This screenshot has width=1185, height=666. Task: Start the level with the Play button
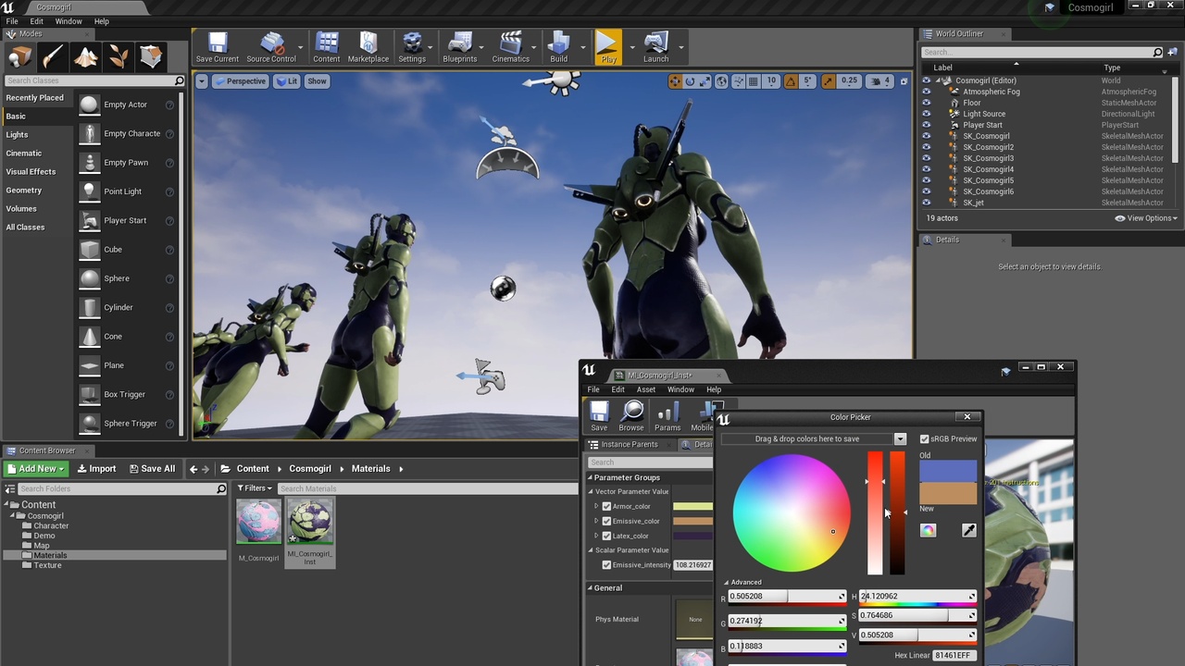click(608, 47)
